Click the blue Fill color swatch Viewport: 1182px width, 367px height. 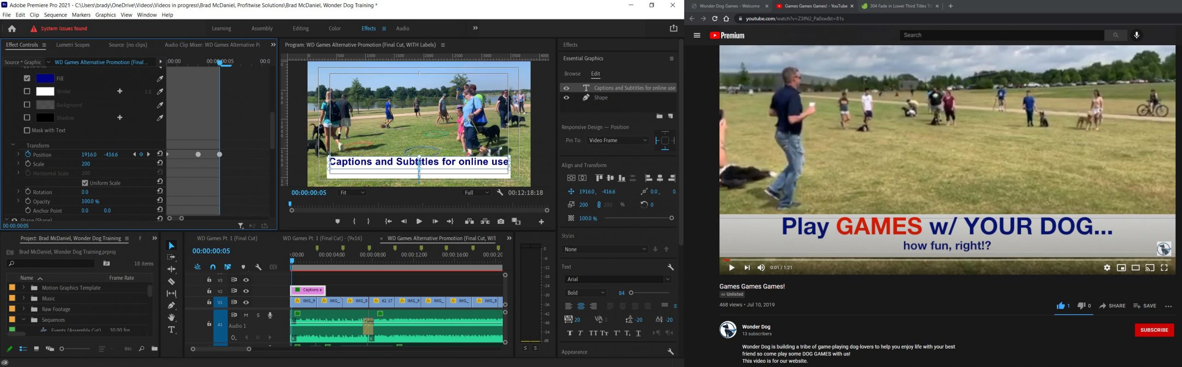point(45,78)
